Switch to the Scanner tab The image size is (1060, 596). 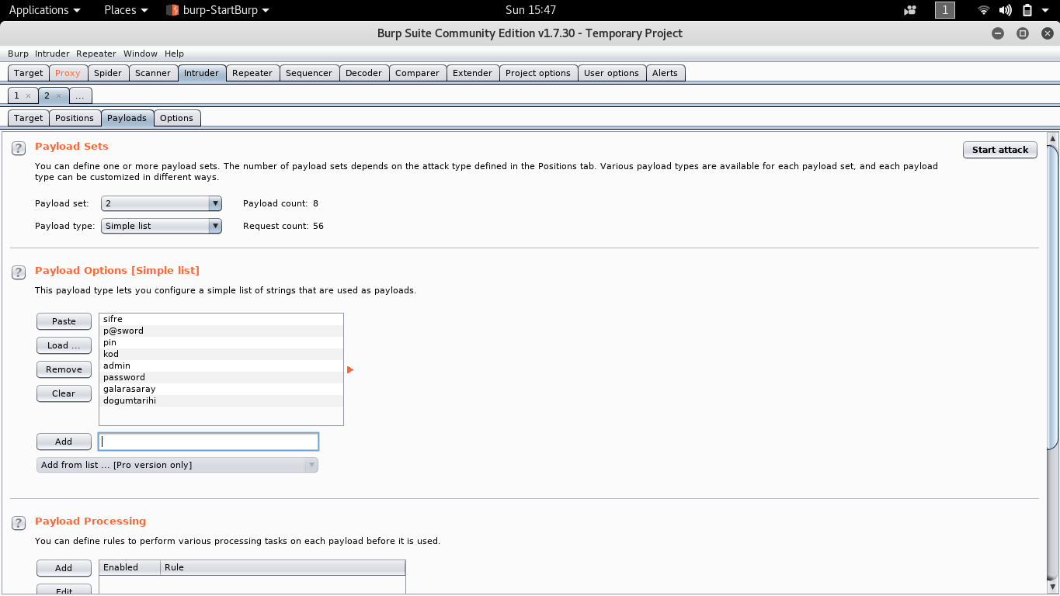click(x=153, y=73)
